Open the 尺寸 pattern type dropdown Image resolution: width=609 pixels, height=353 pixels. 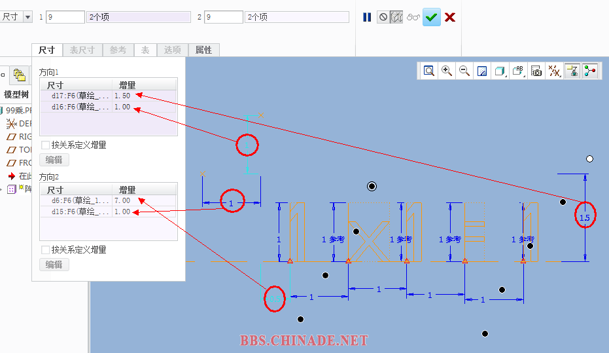coord(27,17)
